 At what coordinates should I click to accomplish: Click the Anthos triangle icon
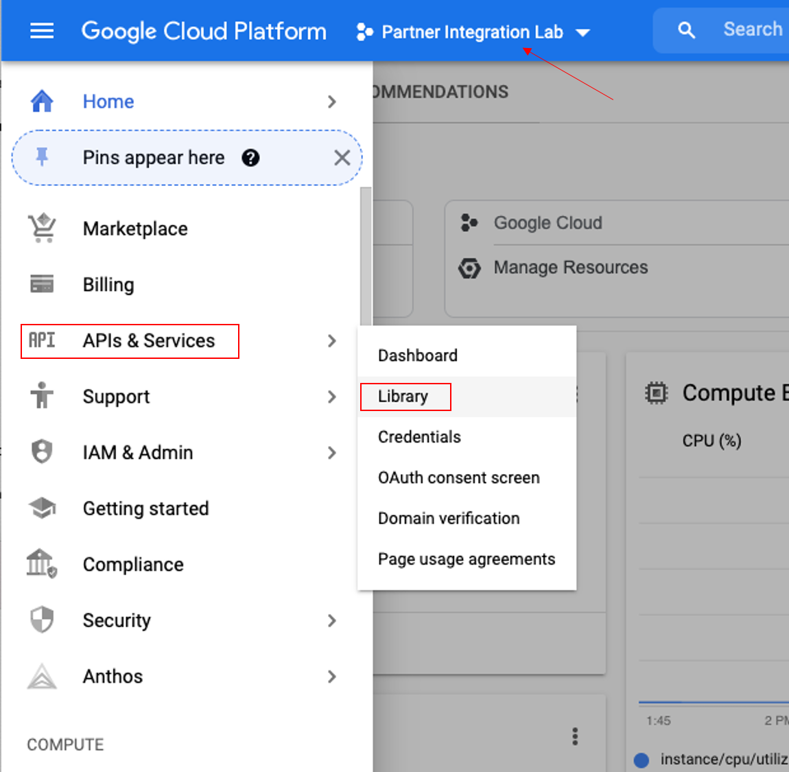(42, 677)
